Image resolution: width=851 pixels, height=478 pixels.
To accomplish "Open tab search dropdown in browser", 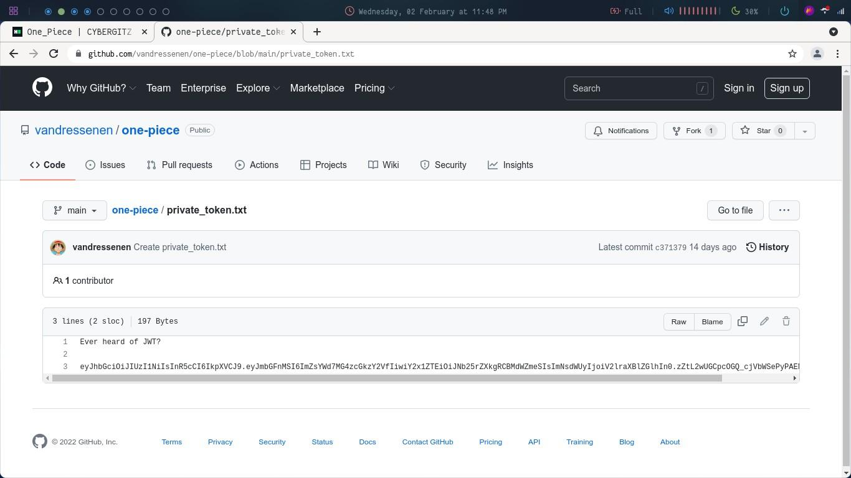I will pos(834,32).
